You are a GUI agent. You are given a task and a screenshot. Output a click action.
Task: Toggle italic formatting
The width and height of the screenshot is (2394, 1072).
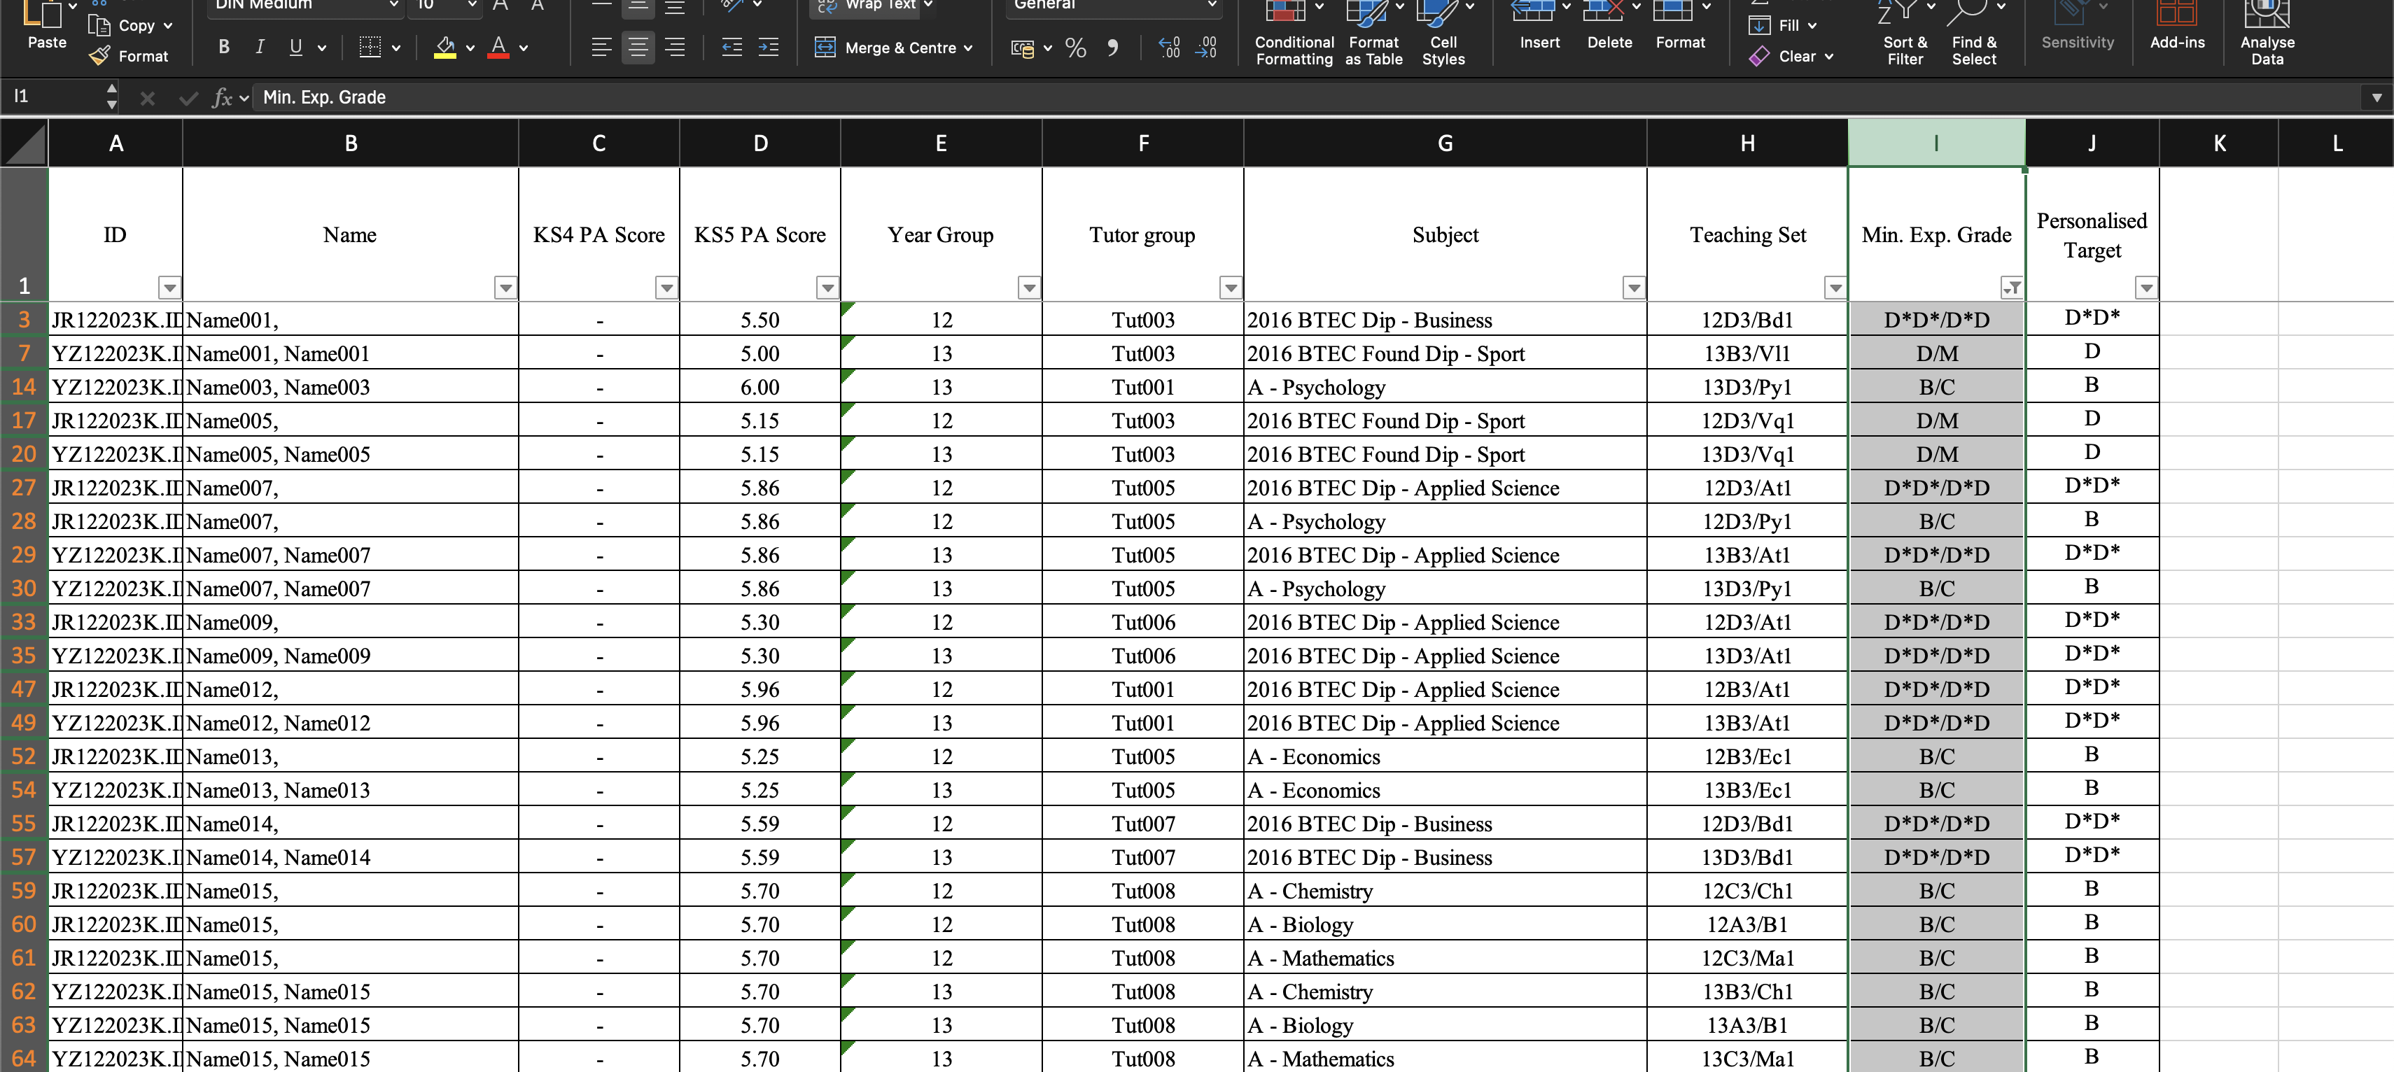click(259, 46)
